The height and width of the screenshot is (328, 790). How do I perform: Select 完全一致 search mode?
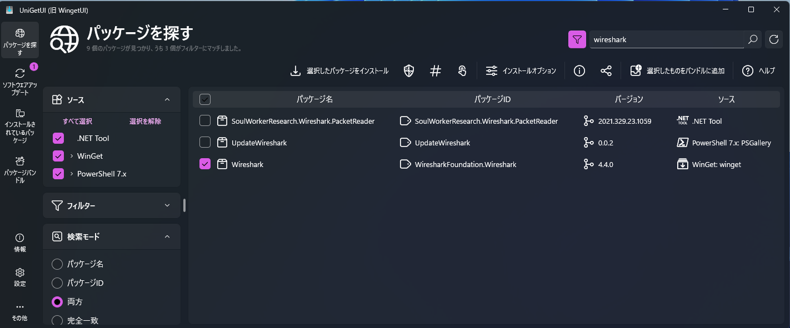pos(57,320)
